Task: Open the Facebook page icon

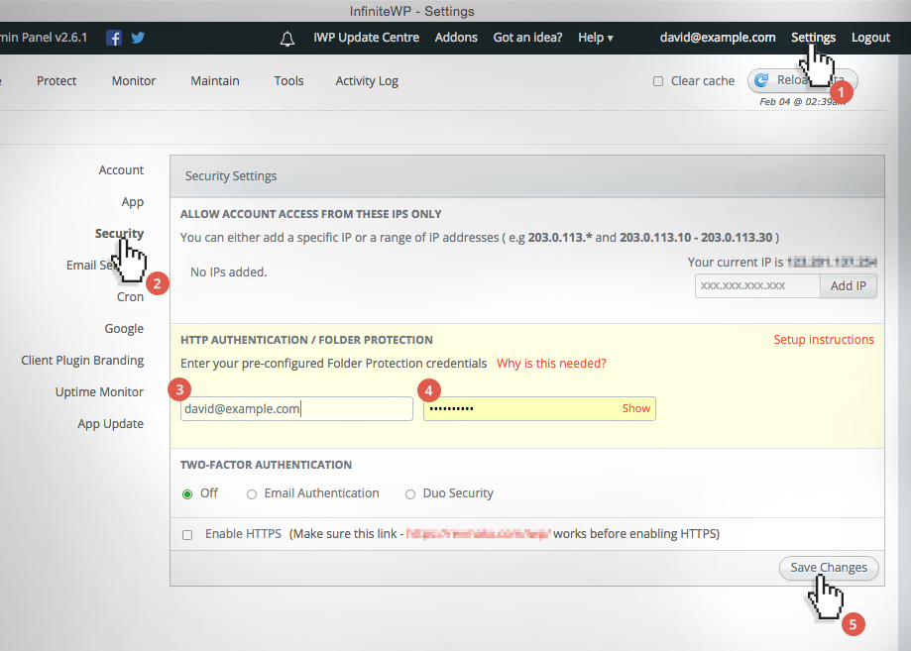Action: click(x=113, y=37)
